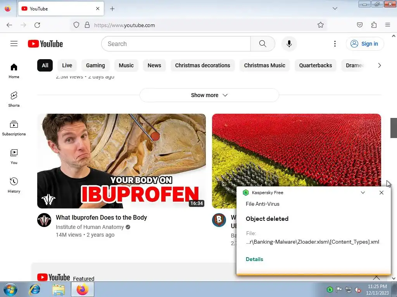The width and height of the screenshot is (397, 297).
Task: Open Subscriptions in sidebar
Action: (14, 128)
